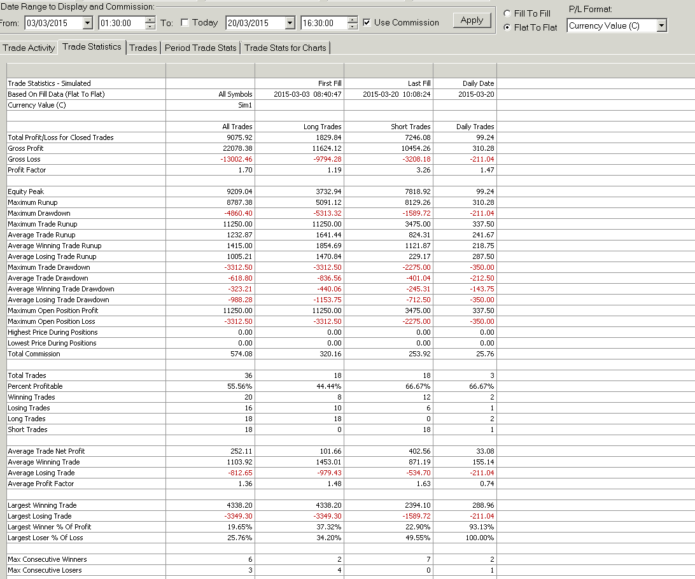Select the Largest Loser % Of Loss label
The image size is (695, 579).
click(x=45, y=538)
